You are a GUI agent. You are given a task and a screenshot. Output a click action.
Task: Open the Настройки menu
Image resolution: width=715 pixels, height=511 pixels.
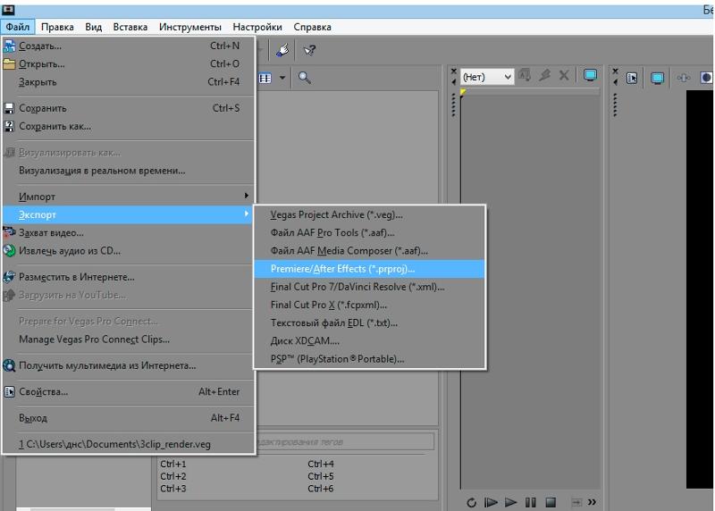257,27
